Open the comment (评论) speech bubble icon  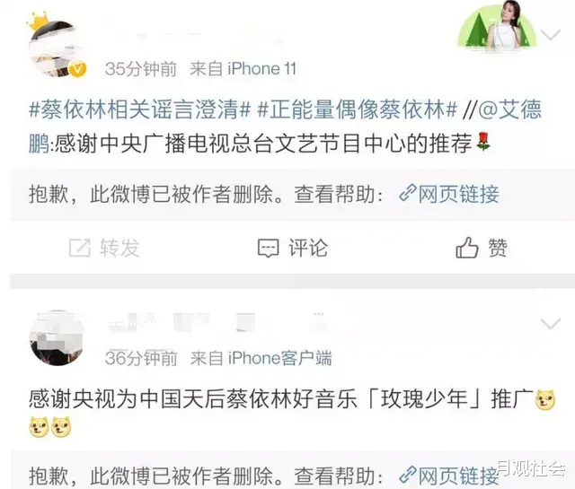coord(268,249)
